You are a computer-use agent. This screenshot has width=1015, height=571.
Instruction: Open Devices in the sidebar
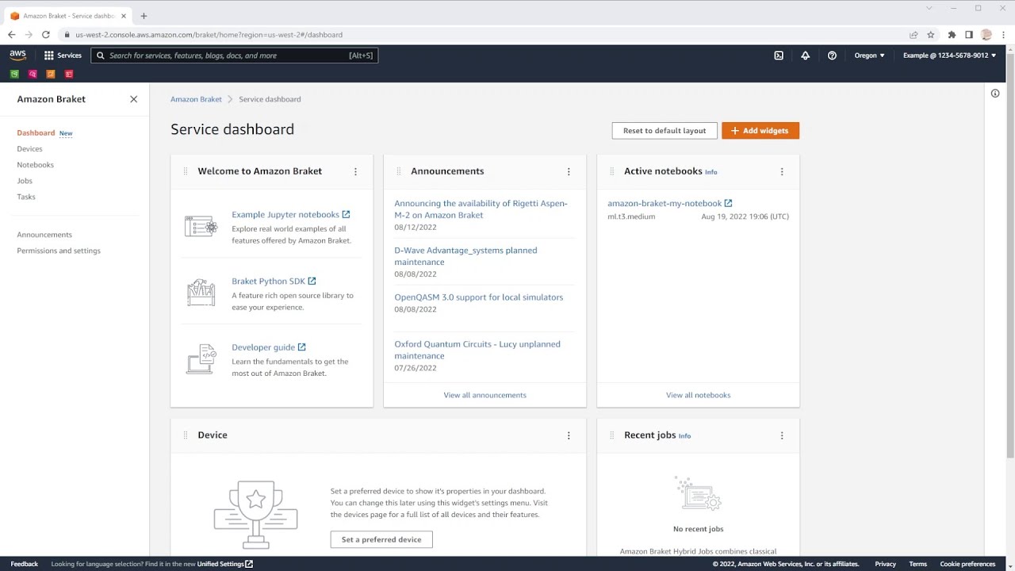coord(29,149)
